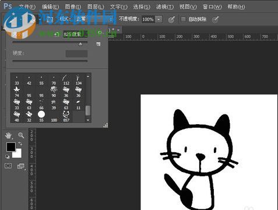Select the 857 cat brush preset
The height and width of the screenshot is (210, 278).
pos(66,117)
